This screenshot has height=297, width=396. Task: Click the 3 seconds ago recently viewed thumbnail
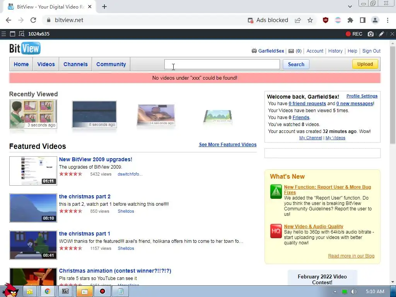pyautogui.click(x=33, y=114)
